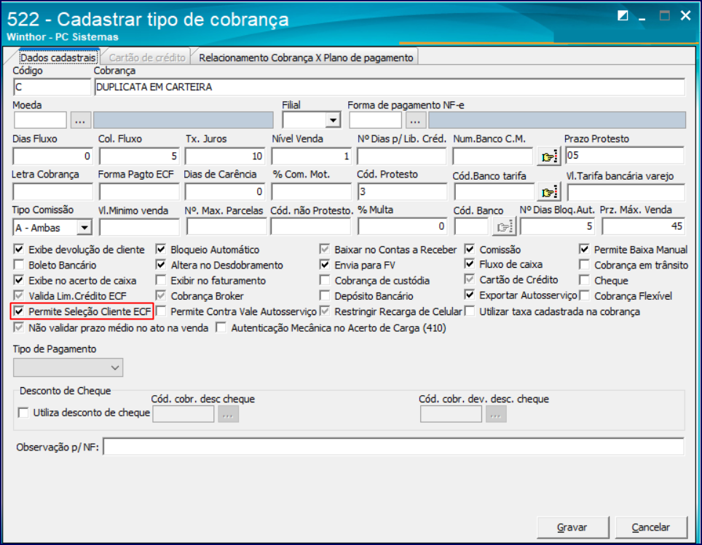Toggle Envia para FV checkbox
This screenshot has width=702, height=545.
tap(325, 265)
